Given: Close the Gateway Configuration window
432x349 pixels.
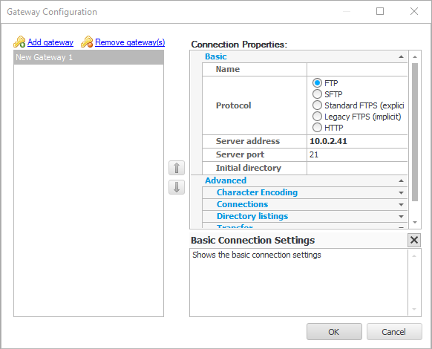Looking at the screenshot, I should [414, 11].
